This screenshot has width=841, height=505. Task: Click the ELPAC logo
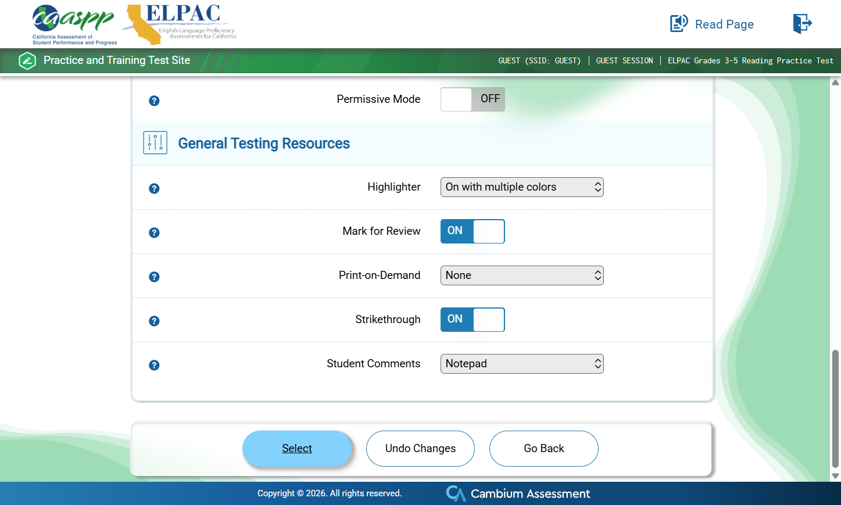tap(180, 24)
